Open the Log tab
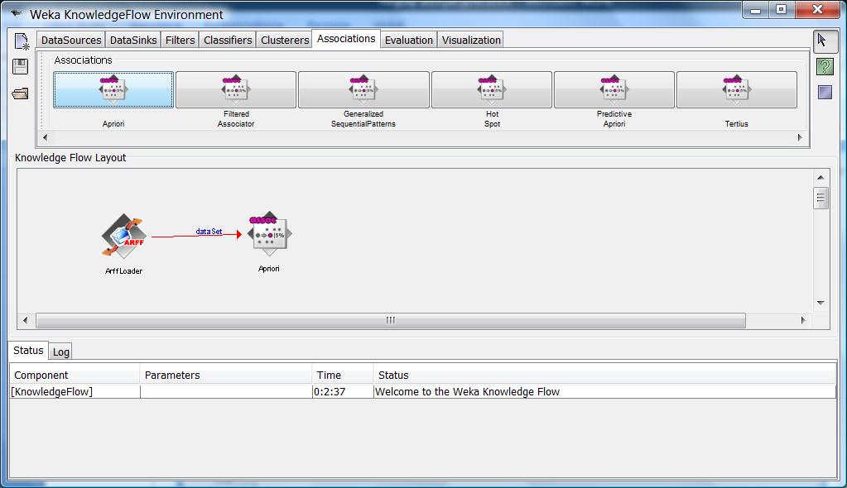 click(x=60, y=352)
